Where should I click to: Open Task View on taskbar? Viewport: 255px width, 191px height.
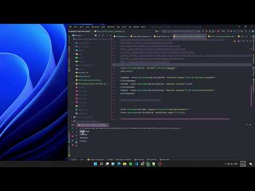pyautogui.click(x=107, y=164)
